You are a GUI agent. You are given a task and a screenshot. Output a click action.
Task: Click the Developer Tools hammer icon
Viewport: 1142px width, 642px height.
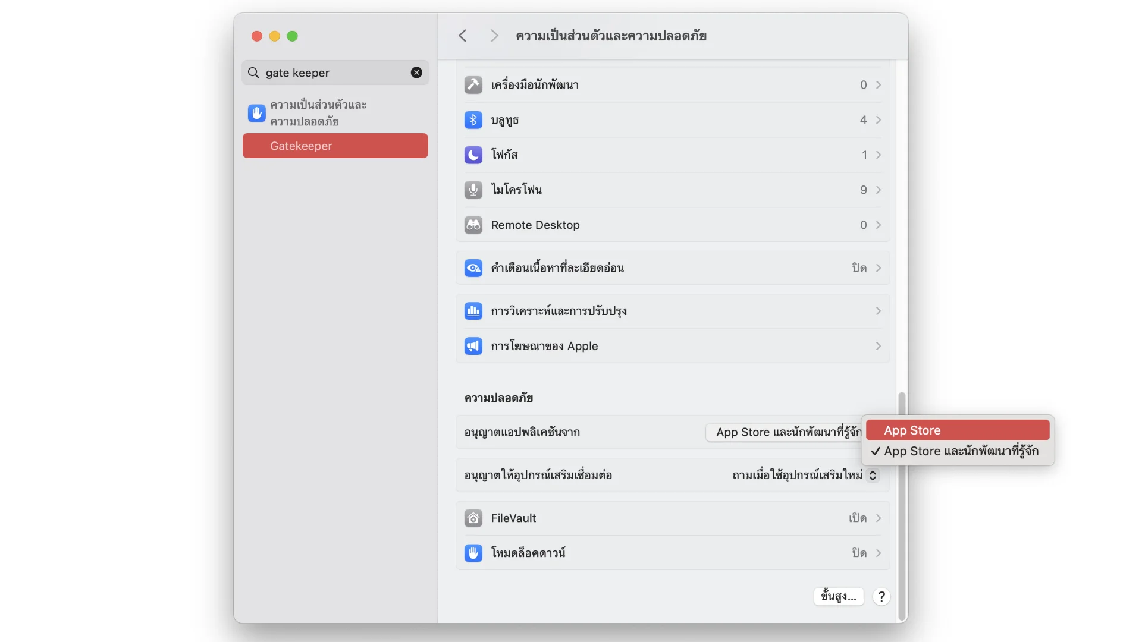473,85
